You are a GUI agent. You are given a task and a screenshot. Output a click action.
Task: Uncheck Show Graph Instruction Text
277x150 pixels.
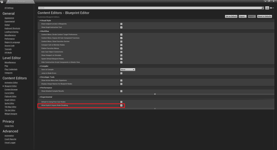pos(121,27)
